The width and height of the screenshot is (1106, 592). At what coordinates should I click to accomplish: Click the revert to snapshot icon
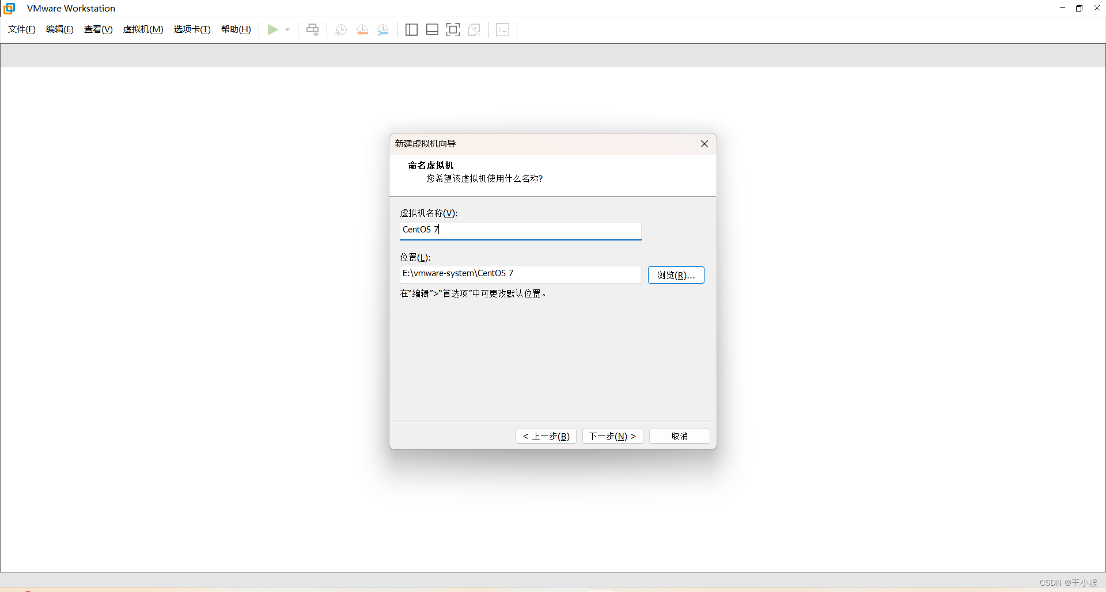click(x=362, y=30)
